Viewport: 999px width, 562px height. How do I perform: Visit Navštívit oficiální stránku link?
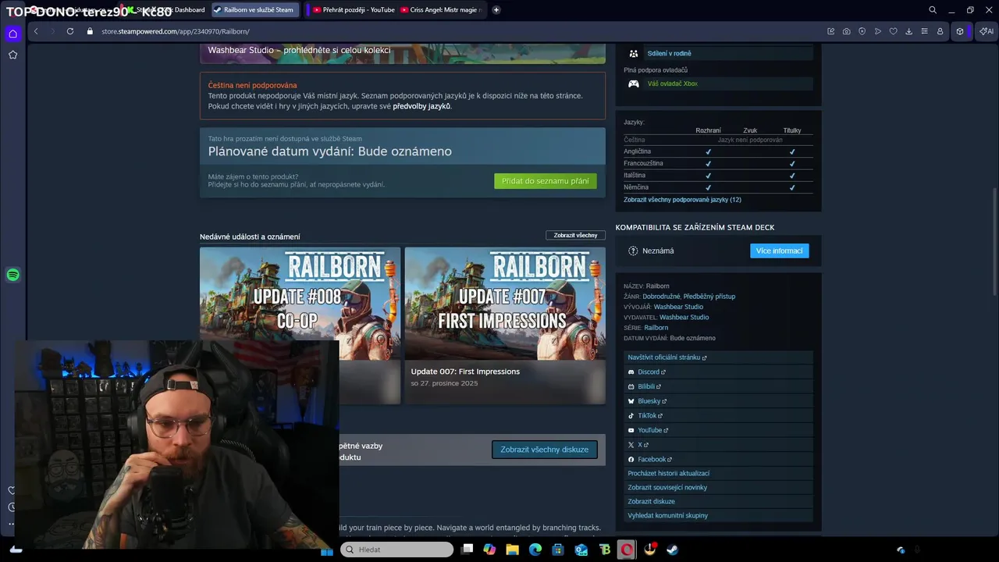tap(718, 357)
